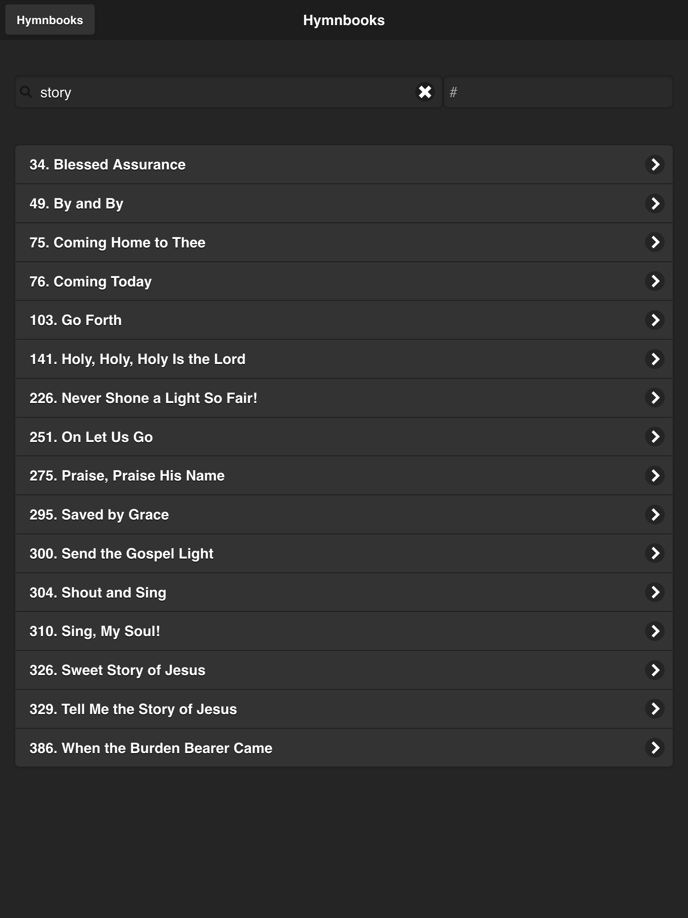This screenshot has height=918, width=688.
Task: Click the 'story' search text field
Action: tap(224, 92)
